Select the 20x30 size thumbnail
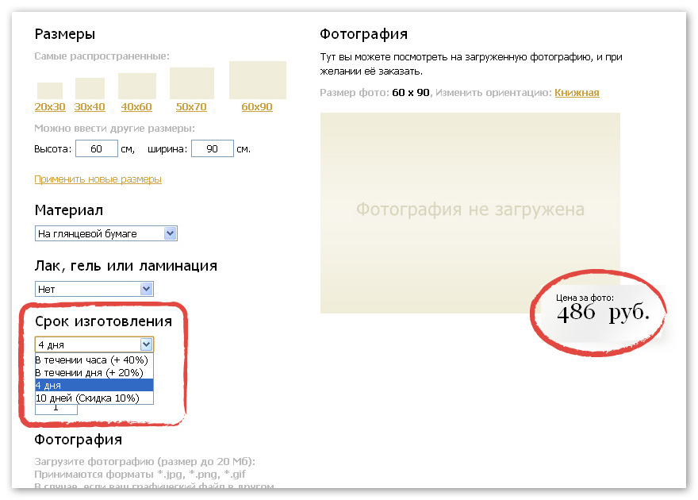This screenshot has height=500, width=698. click(x=50, y=90)
